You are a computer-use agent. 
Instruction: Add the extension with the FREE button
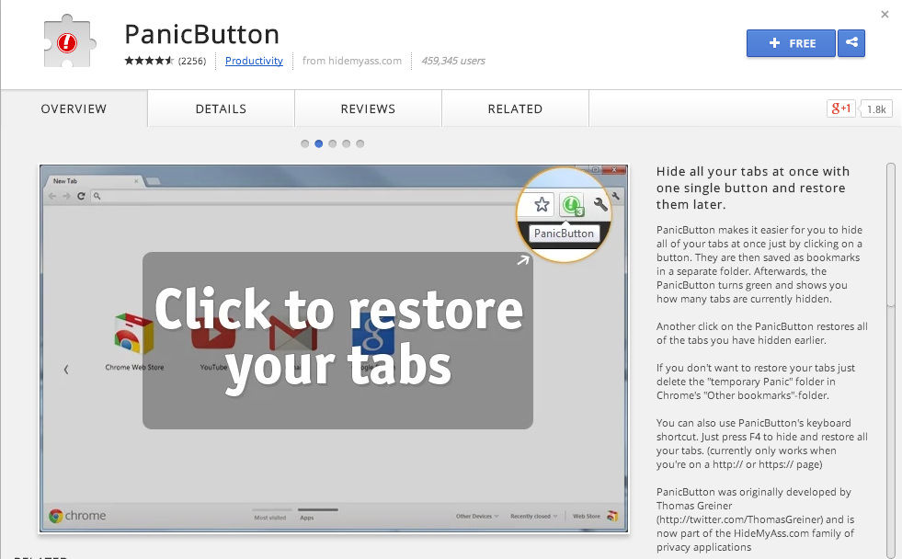[x=791, y=43]
